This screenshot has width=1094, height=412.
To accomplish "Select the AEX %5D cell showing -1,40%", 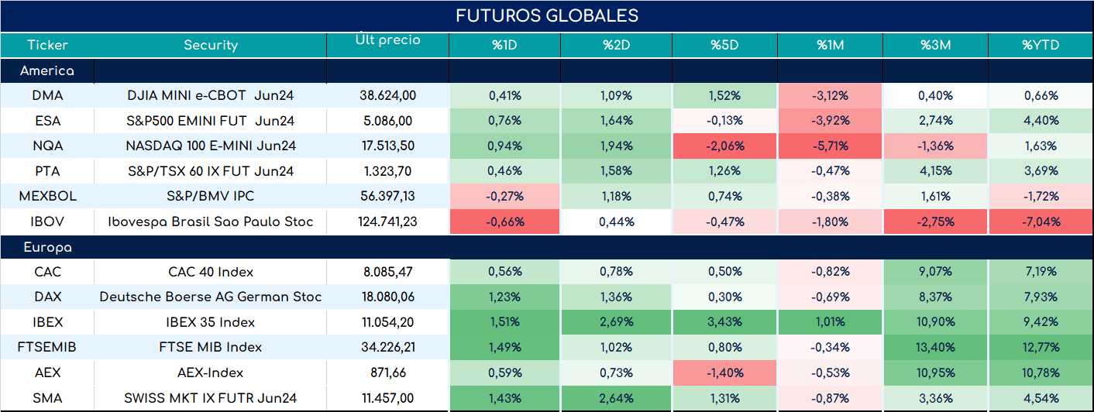I will 725,373.
